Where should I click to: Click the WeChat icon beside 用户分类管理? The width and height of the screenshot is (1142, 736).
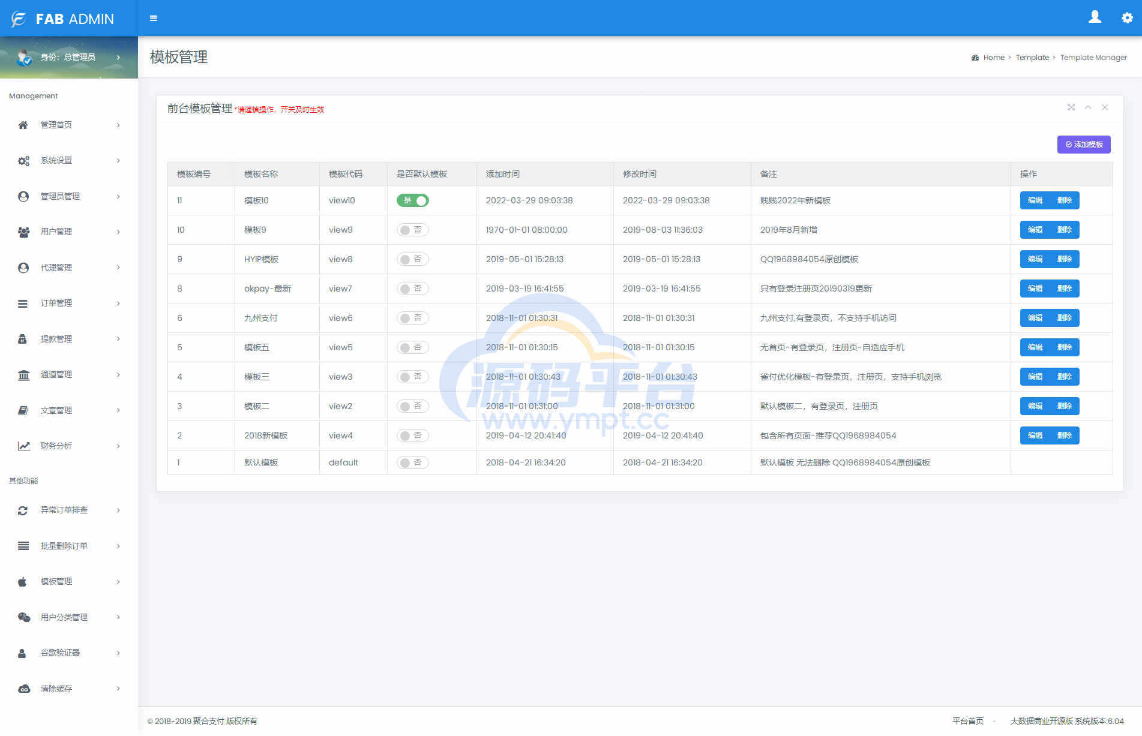coord(23,617)
